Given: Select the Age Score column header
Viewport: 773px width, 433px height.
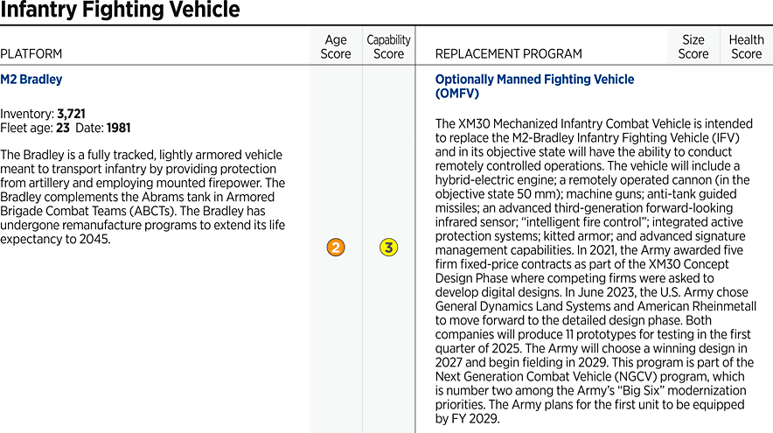Looking at the screenshot, I should pyautogui.click(x=336, y=47).
